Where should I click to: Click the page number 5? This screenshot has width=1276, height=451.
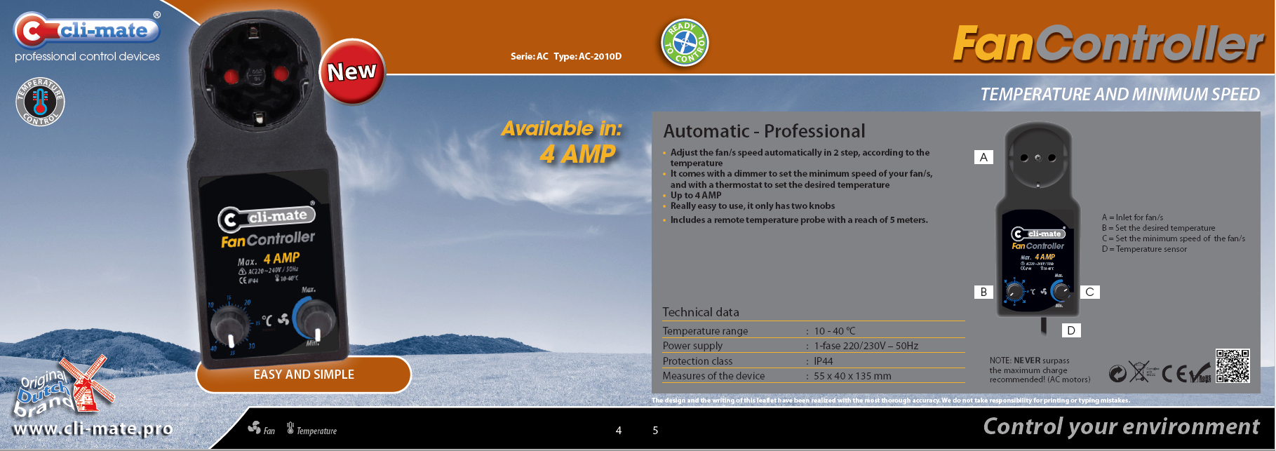click(655, 431)
